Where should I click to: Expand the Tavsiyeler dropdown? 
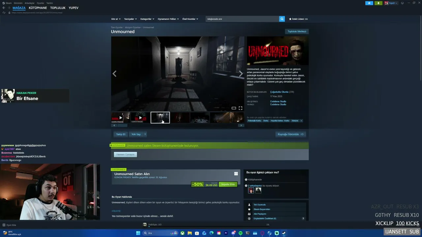(130, 19)
